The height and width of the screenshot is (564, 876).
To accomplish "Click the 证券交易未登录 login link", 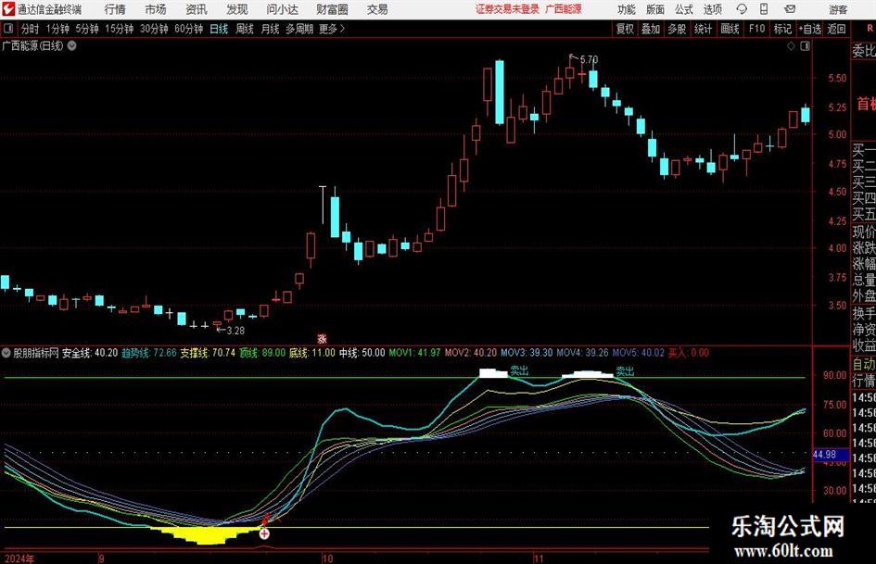I will (507, 9).
